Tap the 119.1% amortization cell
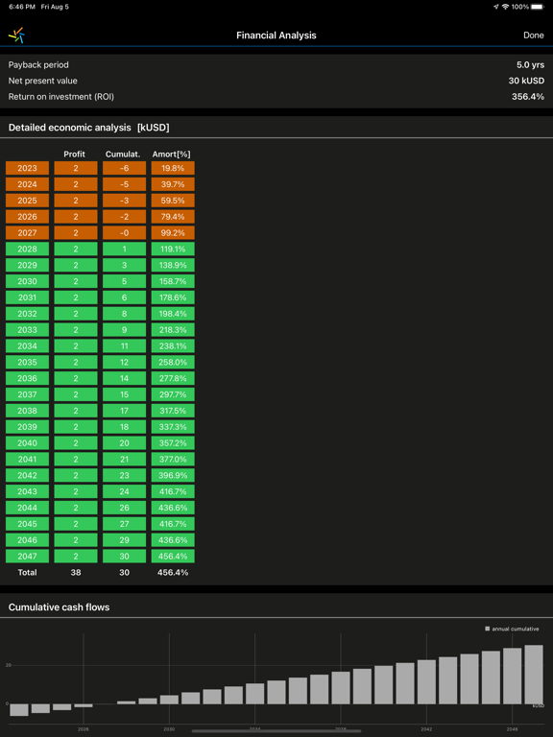Screen dimensions: 553x737 click(173, 250)
